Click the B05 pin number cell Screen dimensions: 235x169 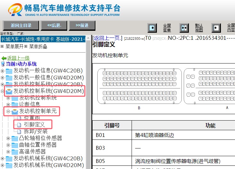(x=112, y=161)
